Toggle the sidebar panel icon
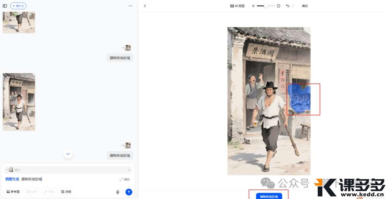This screenshot has height=199, width=386. pos(5,6)
